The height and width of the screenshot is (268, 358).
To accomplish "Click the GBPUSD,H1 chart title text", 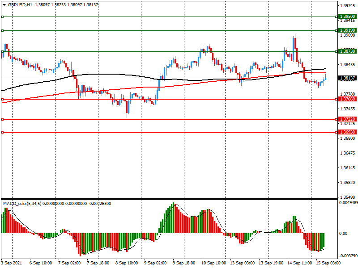I will coord(20,4).
